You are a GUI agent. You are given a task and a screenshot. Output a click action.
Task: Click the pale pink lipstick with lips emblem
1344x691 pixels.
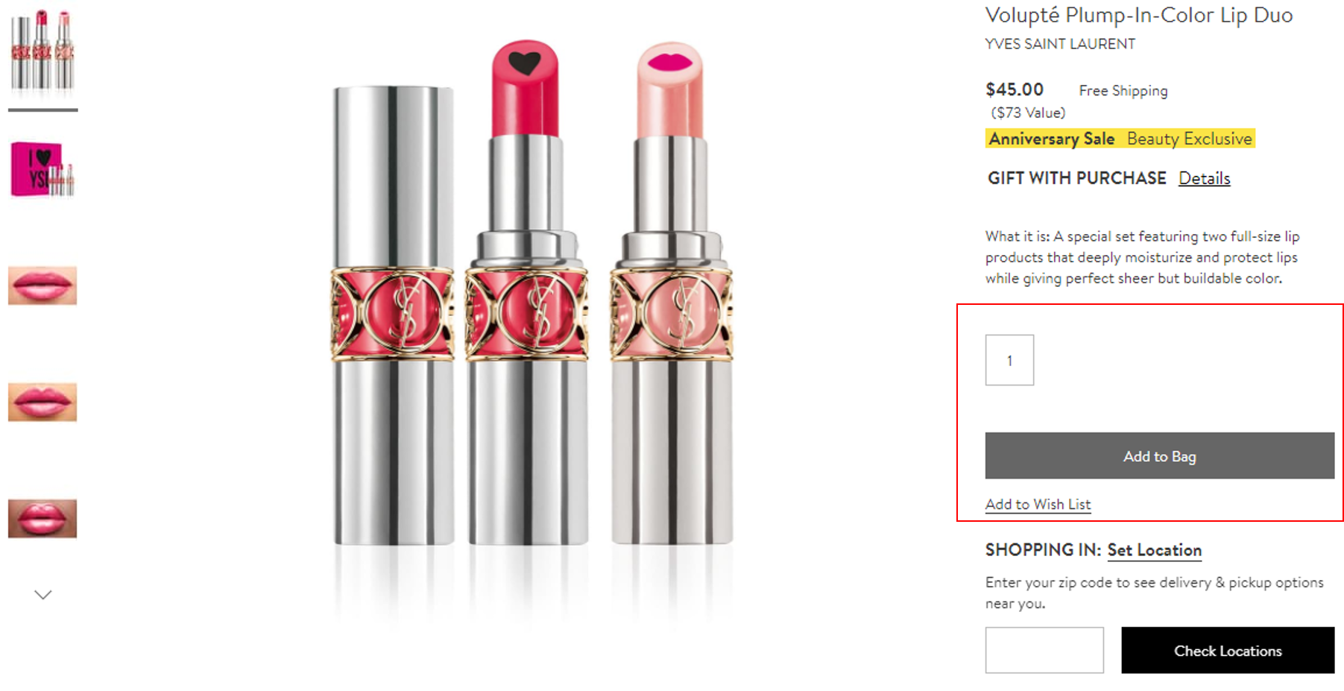pyautogui.click(x=671, y=298)
